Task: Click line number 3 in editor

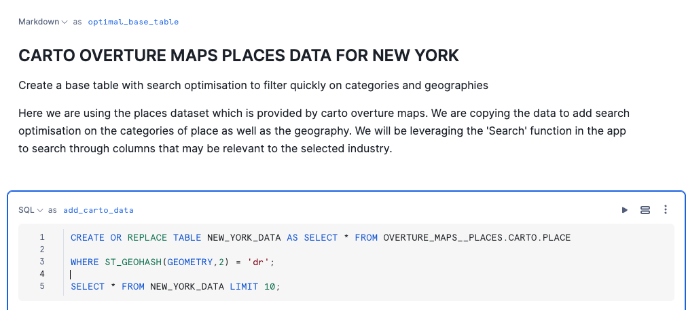Action: (x=42, y=262)
